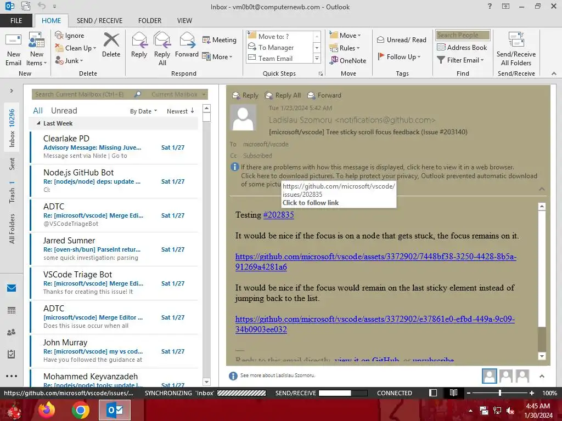Open Follow Up flag menu

[399, 56]
